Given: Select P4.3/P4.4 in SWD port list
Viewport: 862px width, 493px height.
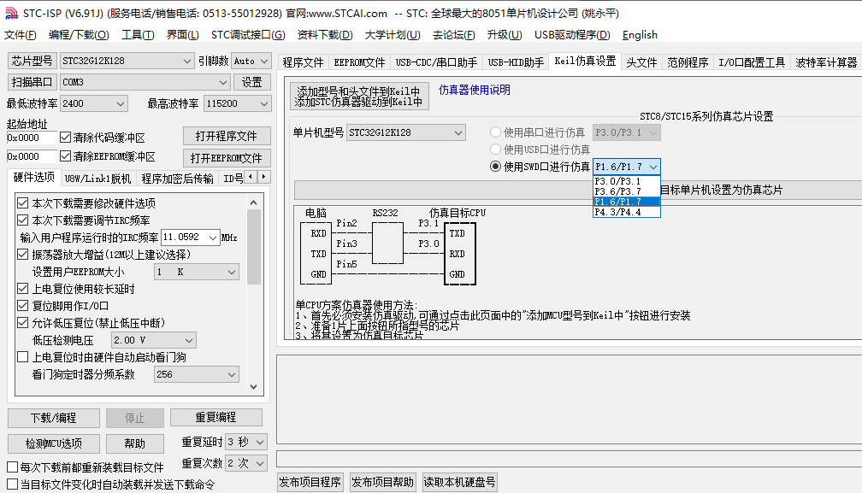Looking at the screenshot, I should (627, 213).
